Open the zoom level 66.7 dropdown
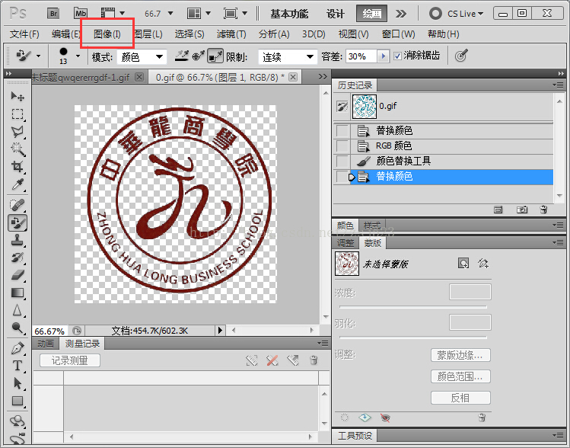Image resolution: width=570 pixels, height=448 pixels. 170,14
